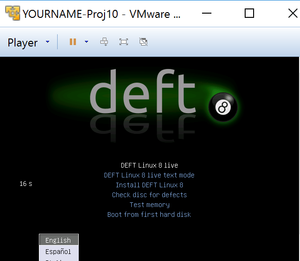The height and width of the screenshot is (261, 300).
Task: Choose Boot from first hard disk
Action: 149,215
